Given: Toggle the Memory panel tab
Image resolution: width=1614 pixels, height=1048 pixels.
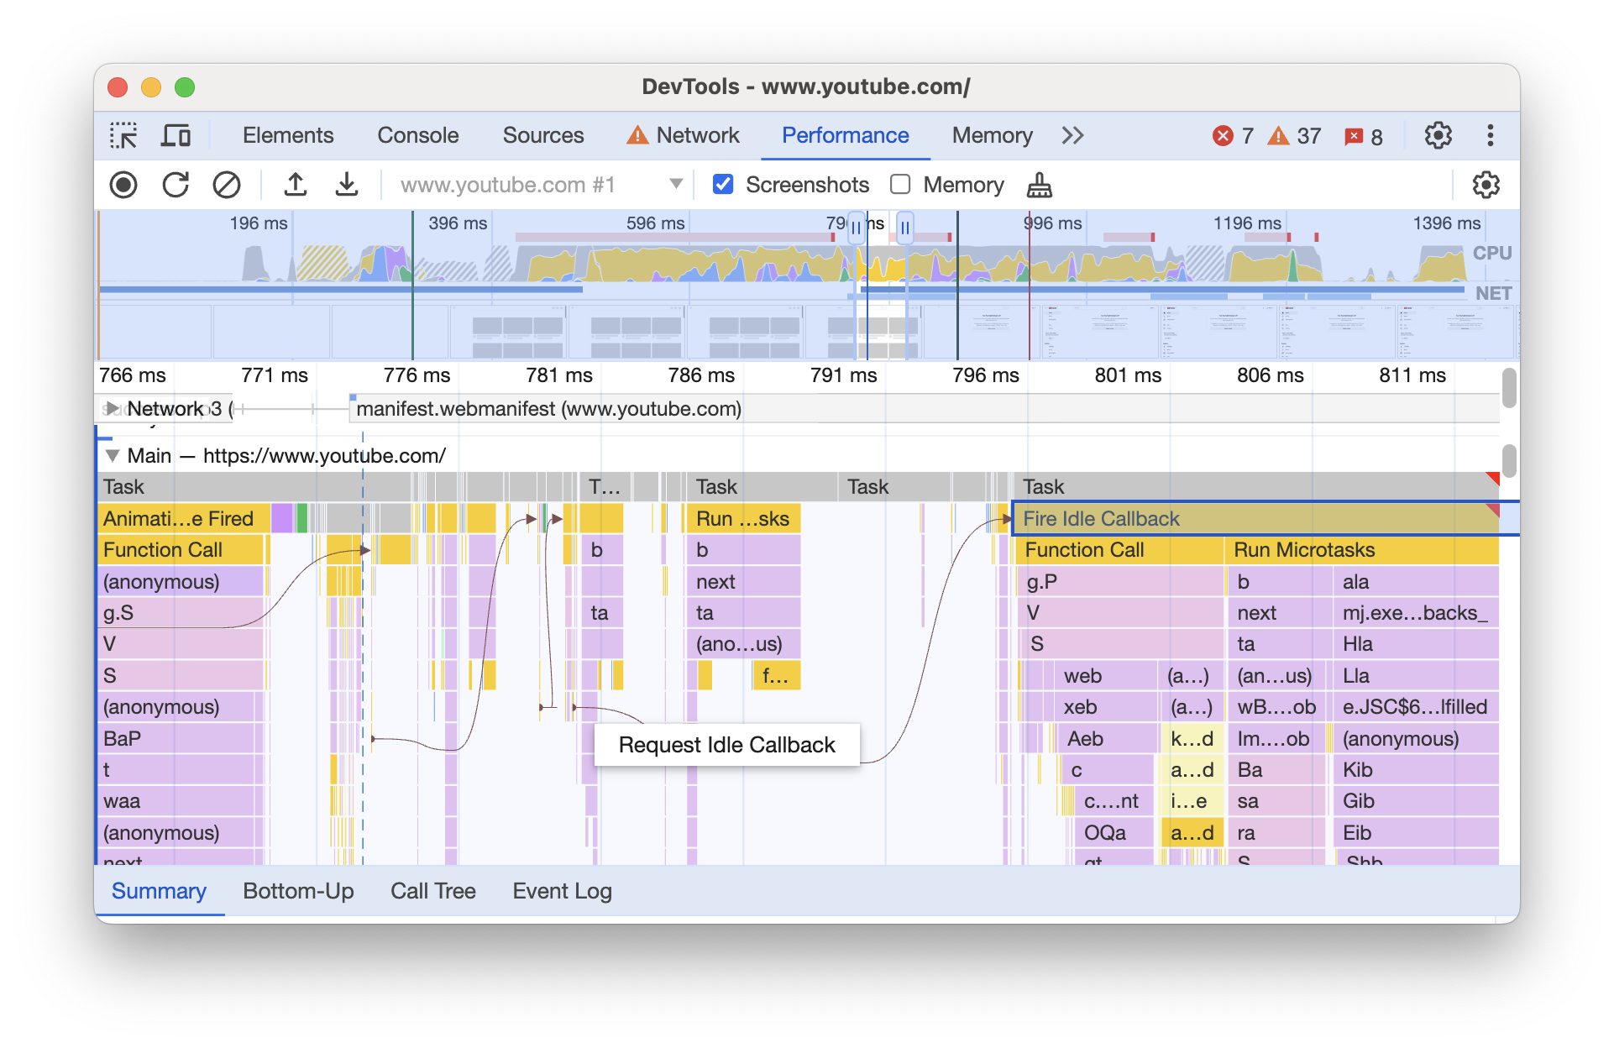Looking at the screenshot, I should pyautogui.click(x=992, y=134).
